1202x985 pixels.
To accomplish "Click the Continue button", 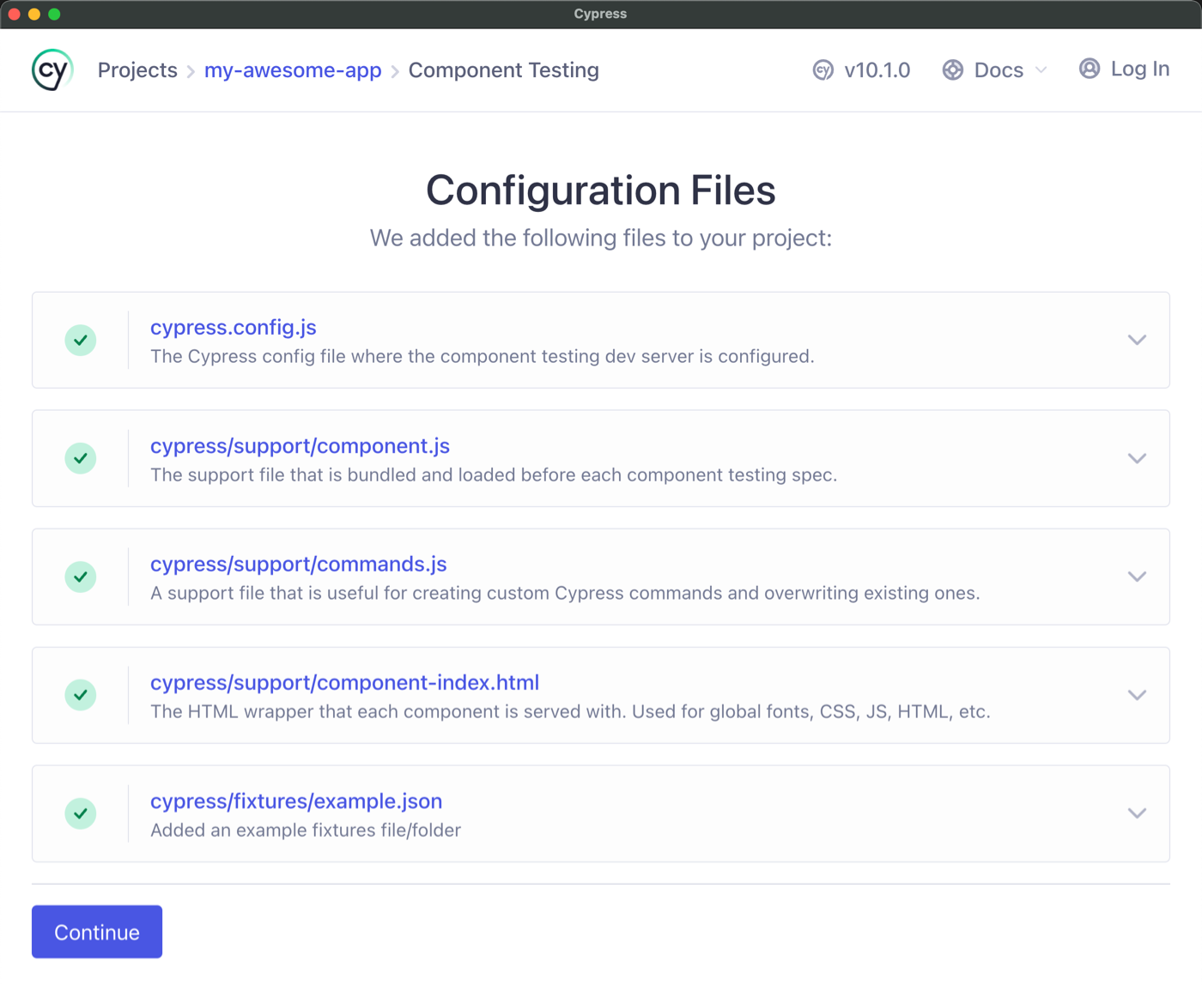I will click(96, 931).
